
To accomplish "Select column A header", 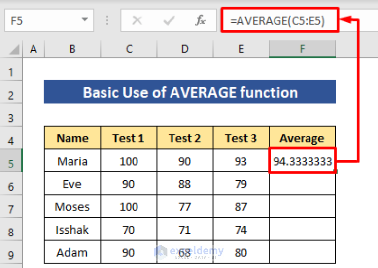I will [34, 49].
